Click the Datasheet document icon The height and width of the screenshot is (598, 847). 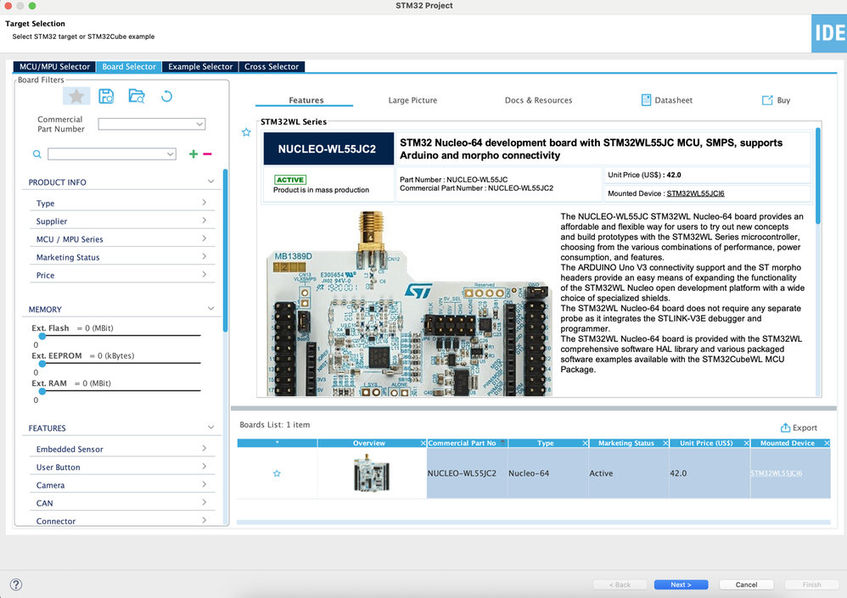coord(646,100)
